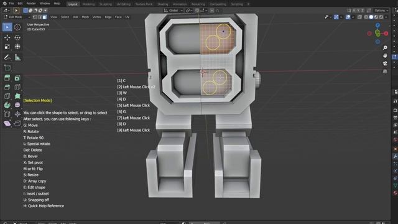Viewport: 398px width, 224px height.
Task: Open the Modifiers wrench properties tab
Action: [395, 156]
